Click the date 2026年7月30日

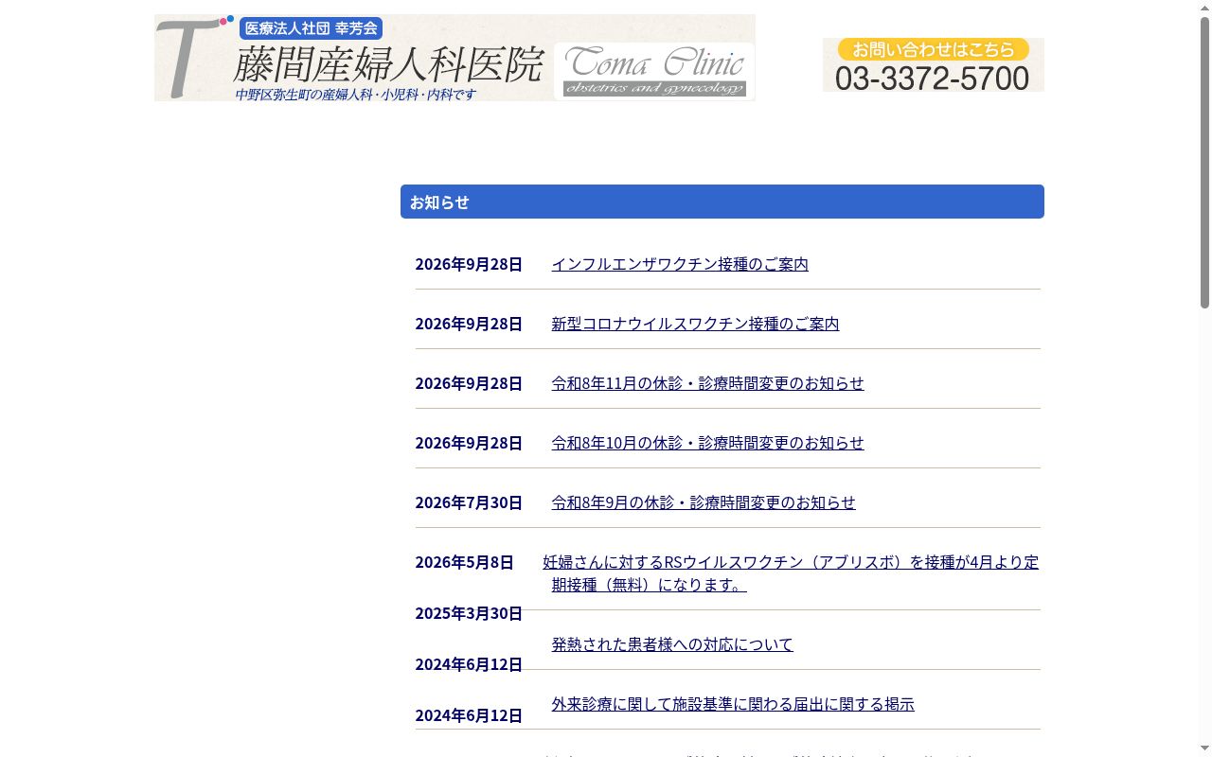469,502
